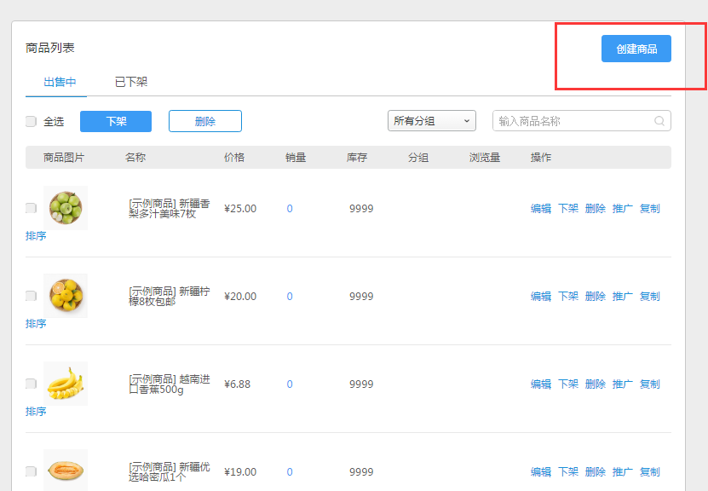Viewport: 708px width, 491px height.
Task: Click 推广 for the lemon product
Action: (x=623, y=296)
